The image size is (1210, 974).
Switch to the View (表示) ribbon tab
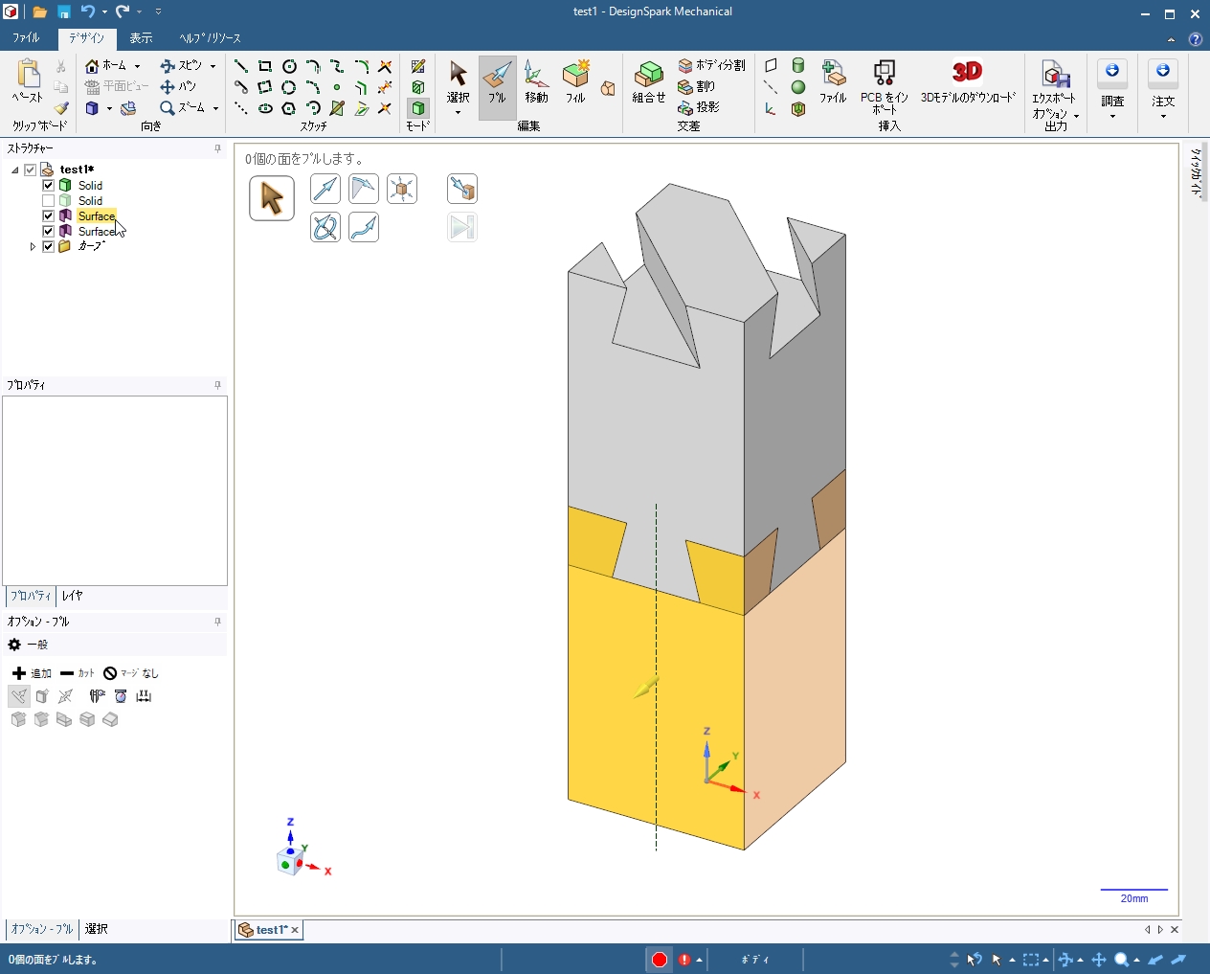click(141, 38)
